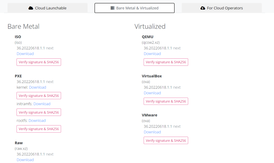274x163 pixels.
Task: Click the (iso) format label
Action: 18,42
